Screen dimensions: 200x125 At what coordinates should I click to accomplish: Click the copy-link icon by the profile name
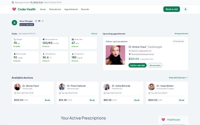pyautogui.click(x=42, y=21)
